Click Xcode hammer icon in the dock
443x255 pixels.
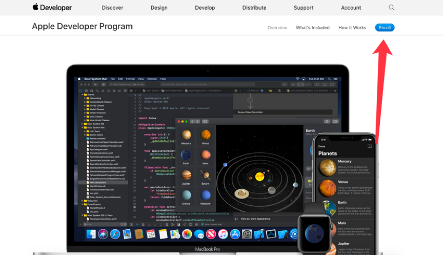pyautogui.click(x=259, y=234)
